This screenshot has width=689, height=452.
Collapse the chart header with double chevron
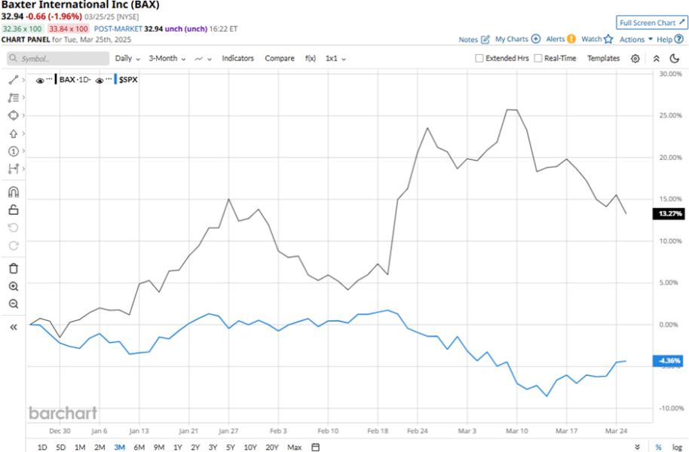point(656,59)
